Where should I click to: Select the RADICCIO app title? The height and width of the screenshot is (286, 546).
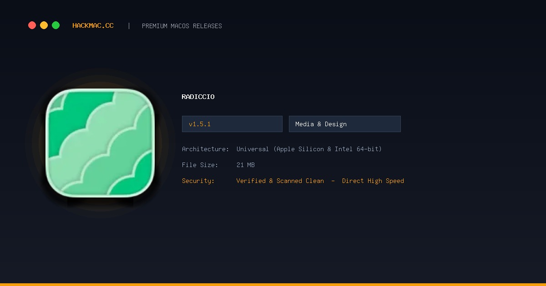pos(198,97)
